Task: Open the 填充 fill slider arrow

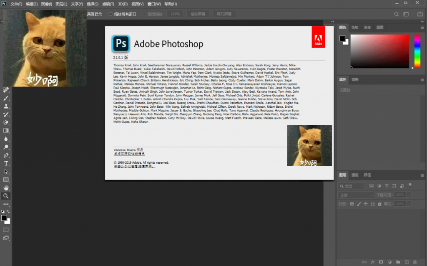Action: (x=409, y=204)
